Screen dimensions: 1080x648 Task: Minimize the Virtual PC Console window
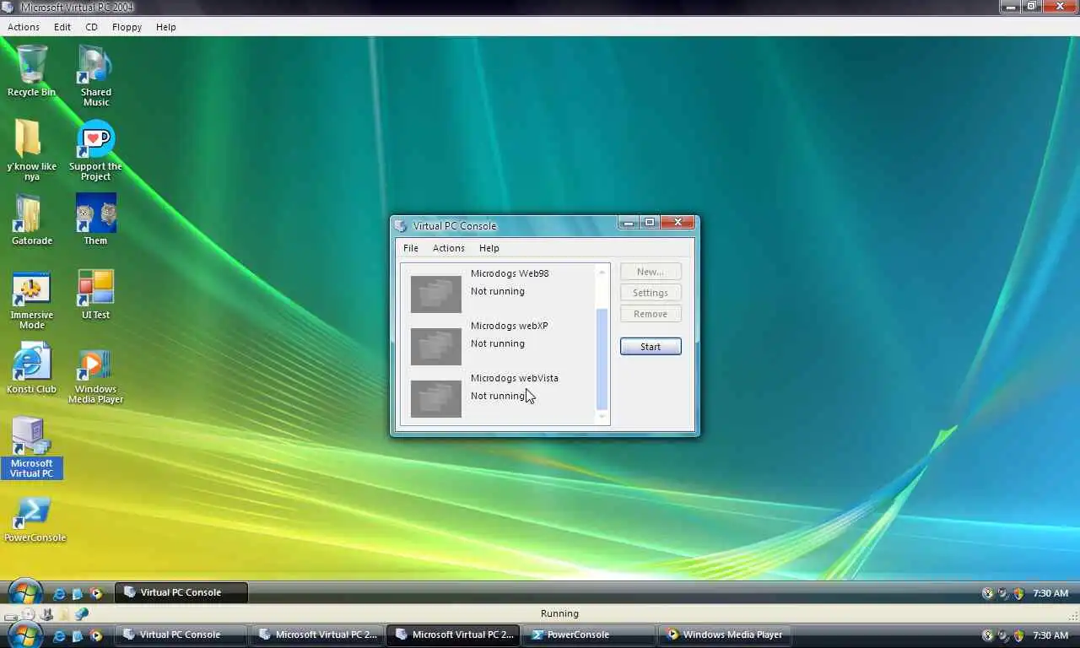tap(628, 223)
